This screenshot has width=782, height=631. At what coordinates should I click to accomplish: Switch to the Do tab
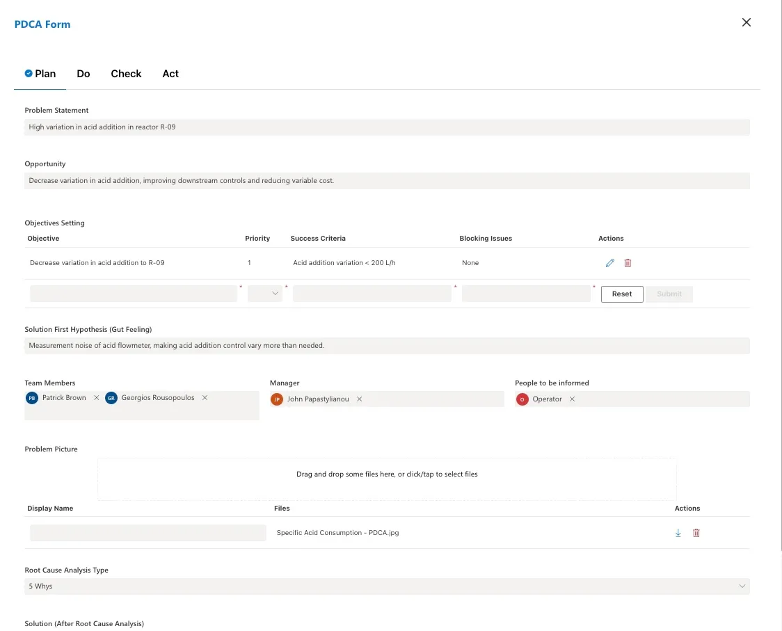pyautogui.click(x=83, y=74)
